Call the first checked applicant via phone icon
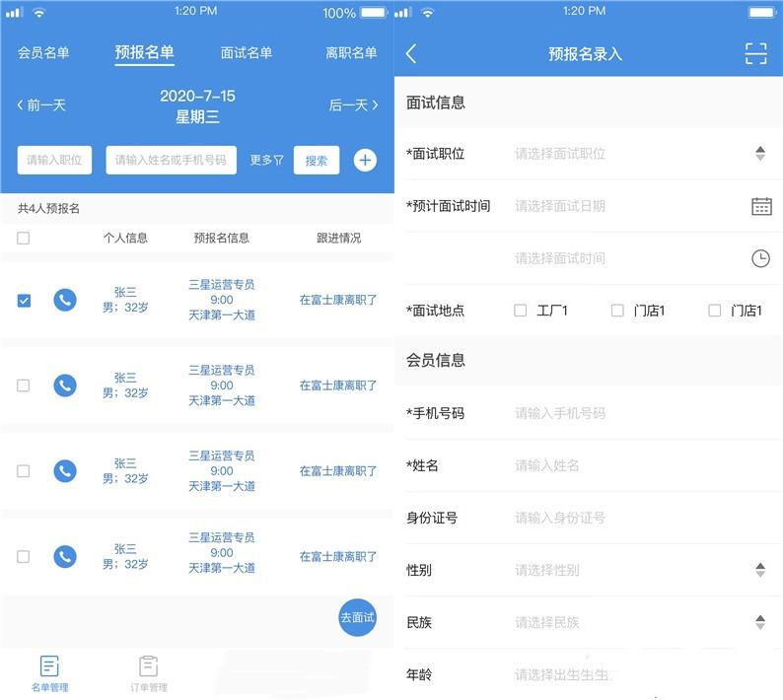 (x=65, y=300)
